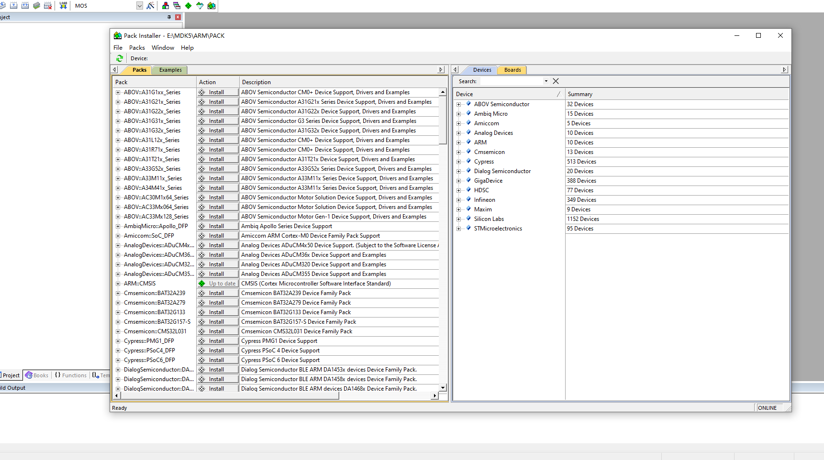Switch to the Examples tab
This screenshot has height=460, width=824.
click(170, 70)
